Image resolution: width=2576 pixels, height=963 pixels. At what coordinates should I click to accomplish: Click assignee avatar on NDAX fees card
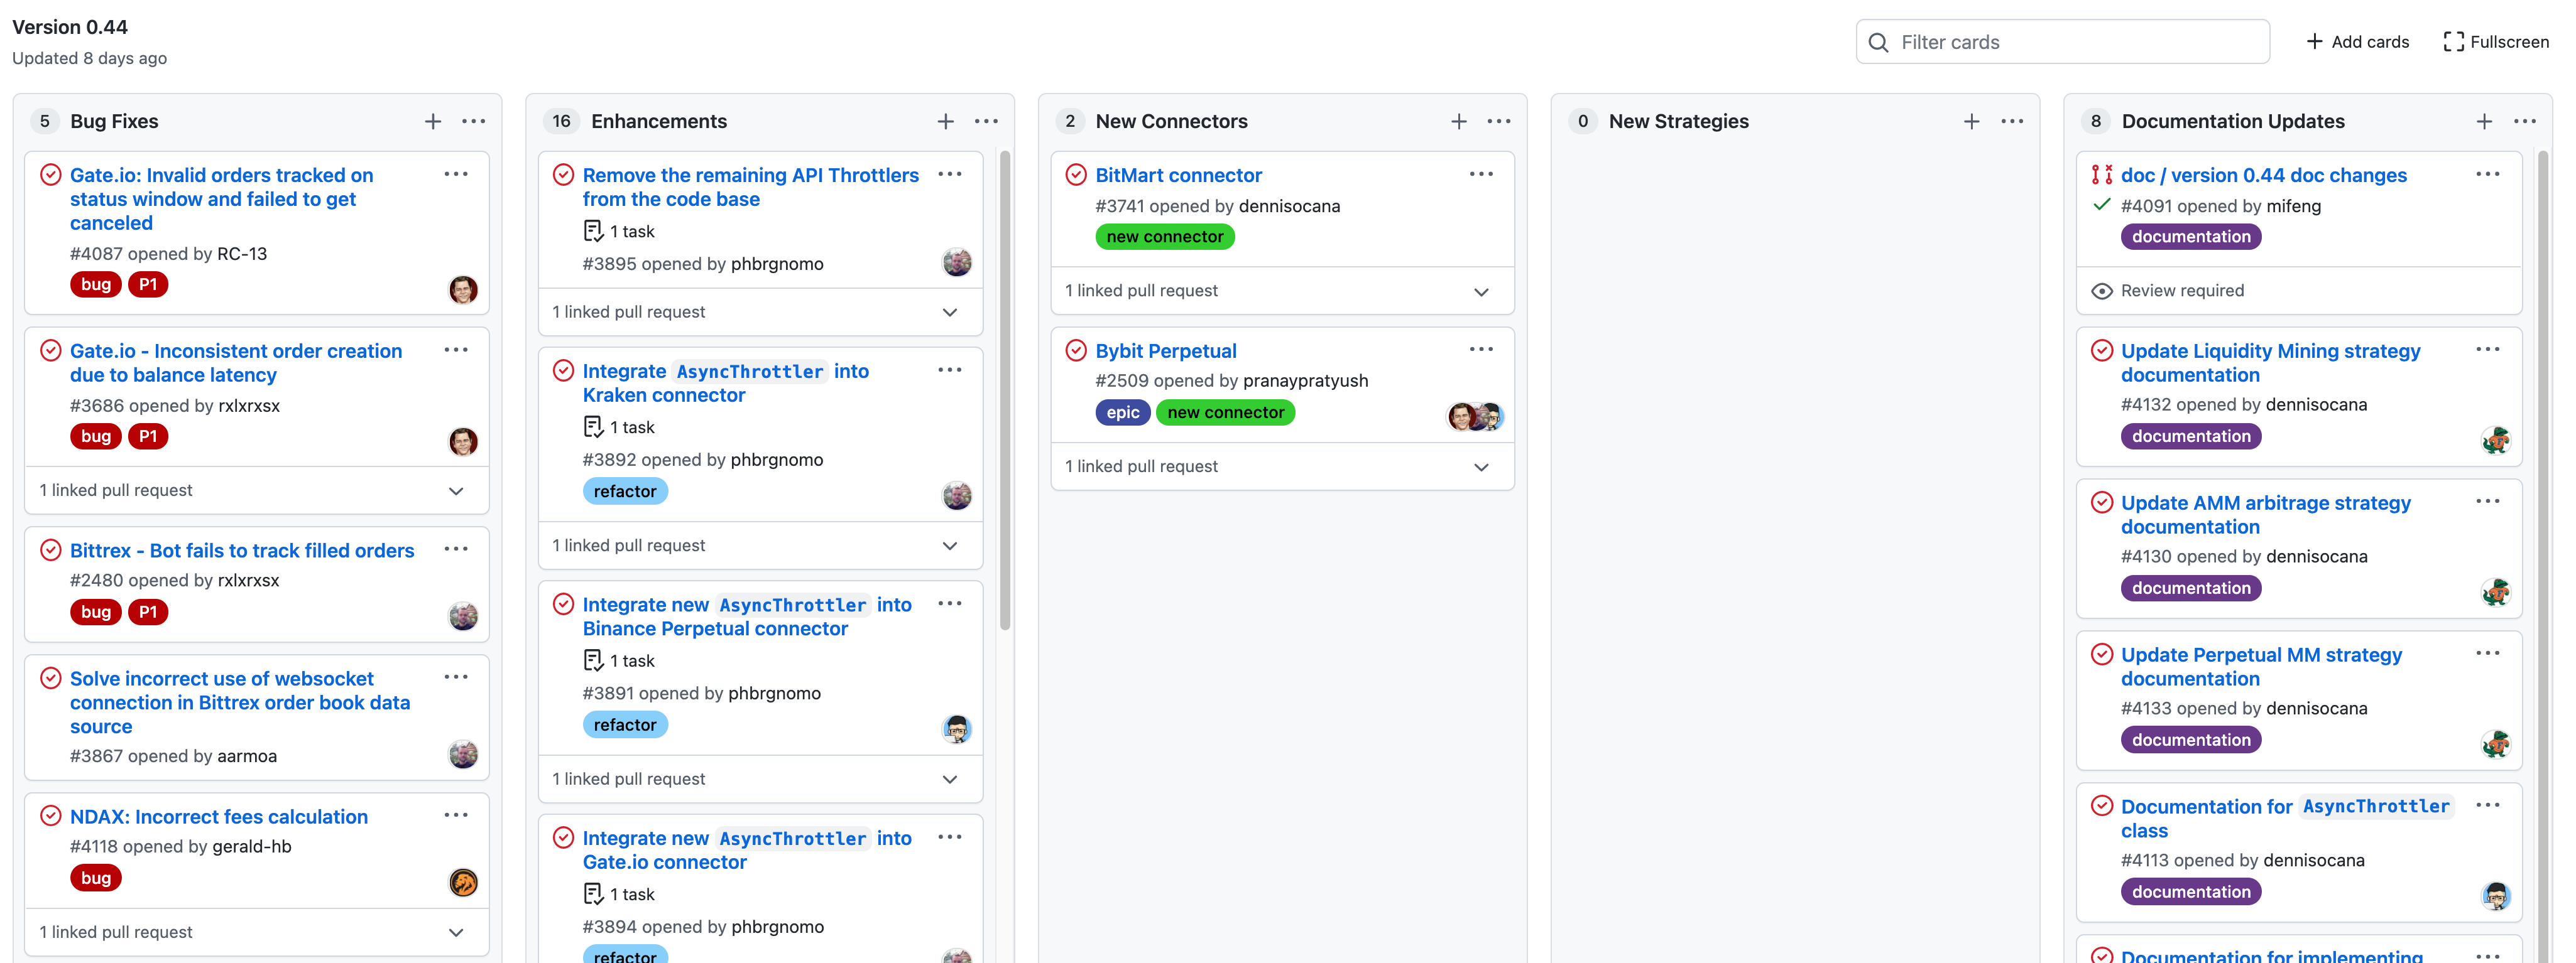pos(463,882)
